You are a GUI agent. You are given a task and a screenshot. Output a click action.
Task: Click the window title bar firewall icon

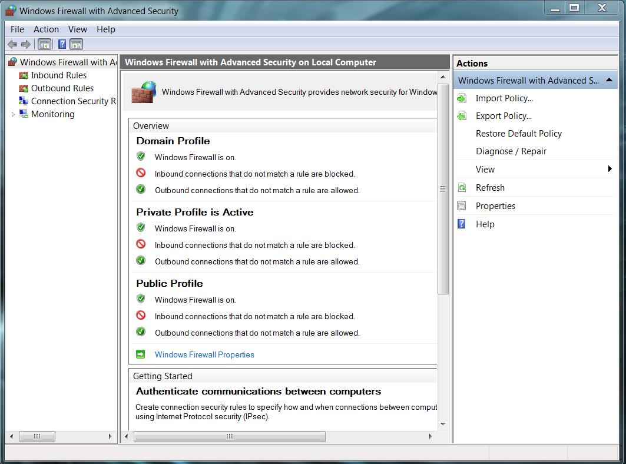pos(11,11)
